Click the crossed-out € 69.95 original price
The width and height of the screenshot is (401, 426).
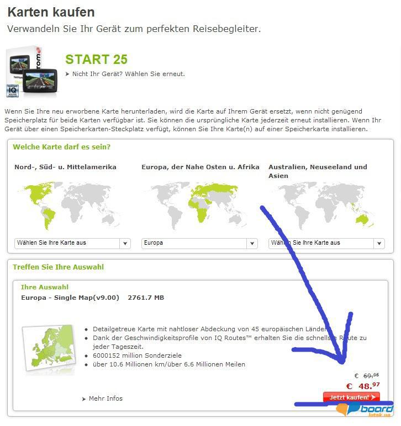[367, 375]
